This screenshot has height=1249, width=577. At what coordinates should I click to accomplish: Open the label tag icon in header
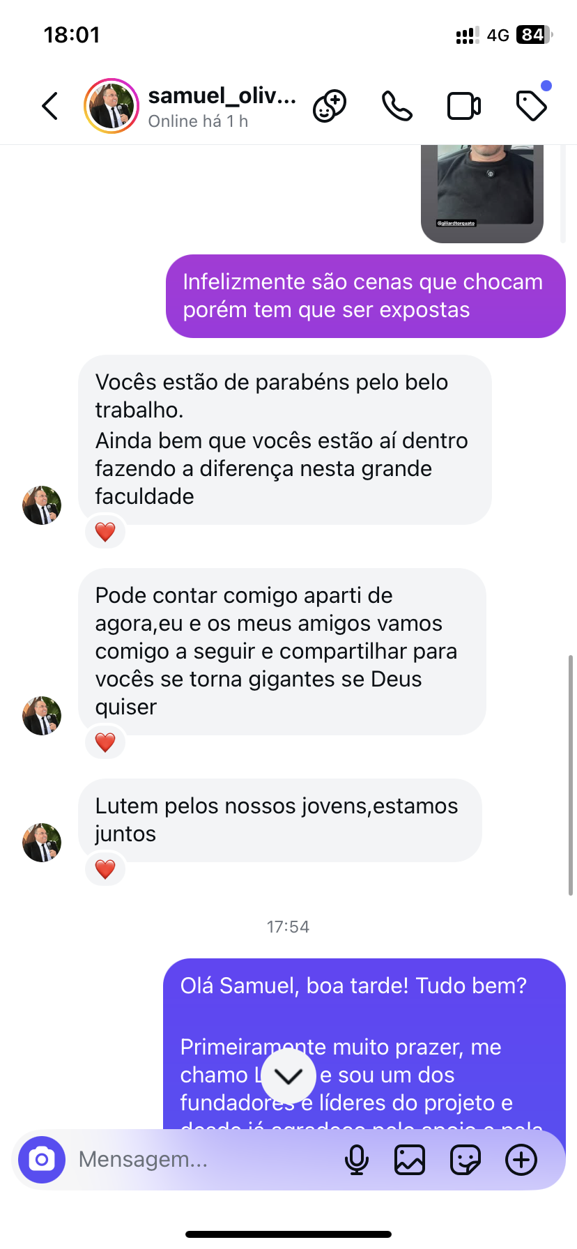click(x=532, y=106)
